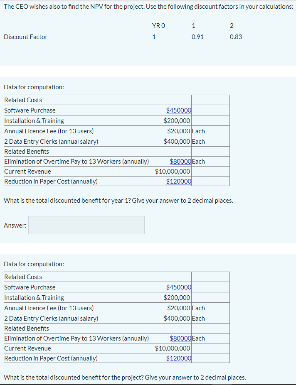Select $200,000 value in first table
This screenshot has height=385, width=296.
coord(177,120)
